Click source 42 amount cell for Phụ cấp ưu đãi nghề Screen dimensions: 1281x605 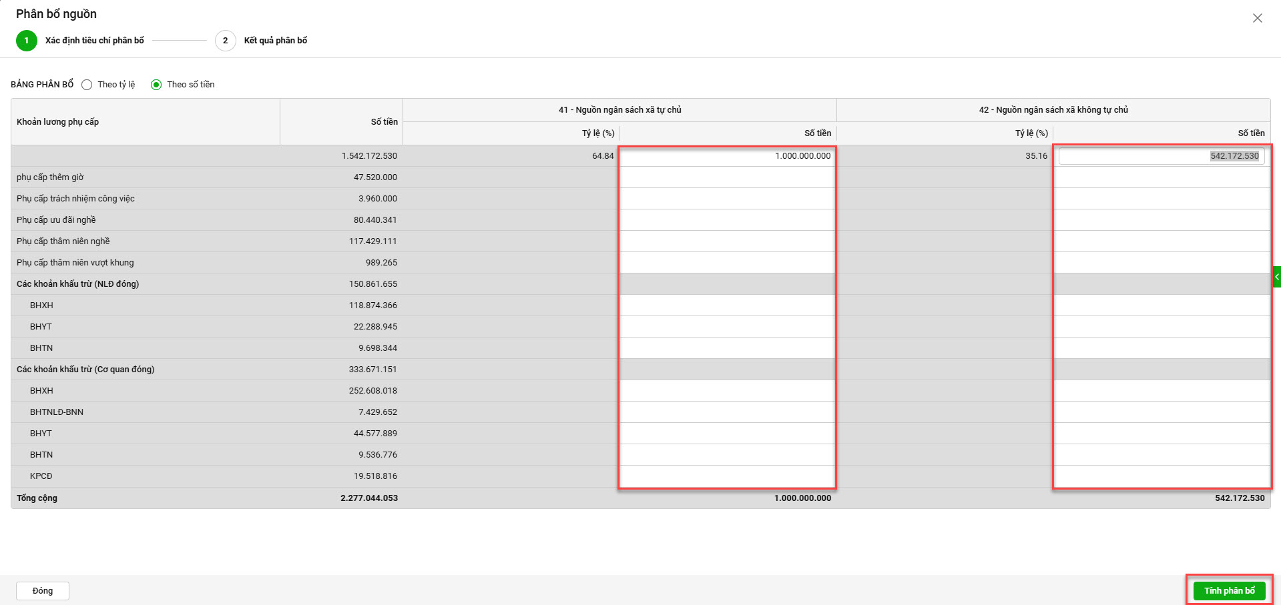coord(1162,220)
